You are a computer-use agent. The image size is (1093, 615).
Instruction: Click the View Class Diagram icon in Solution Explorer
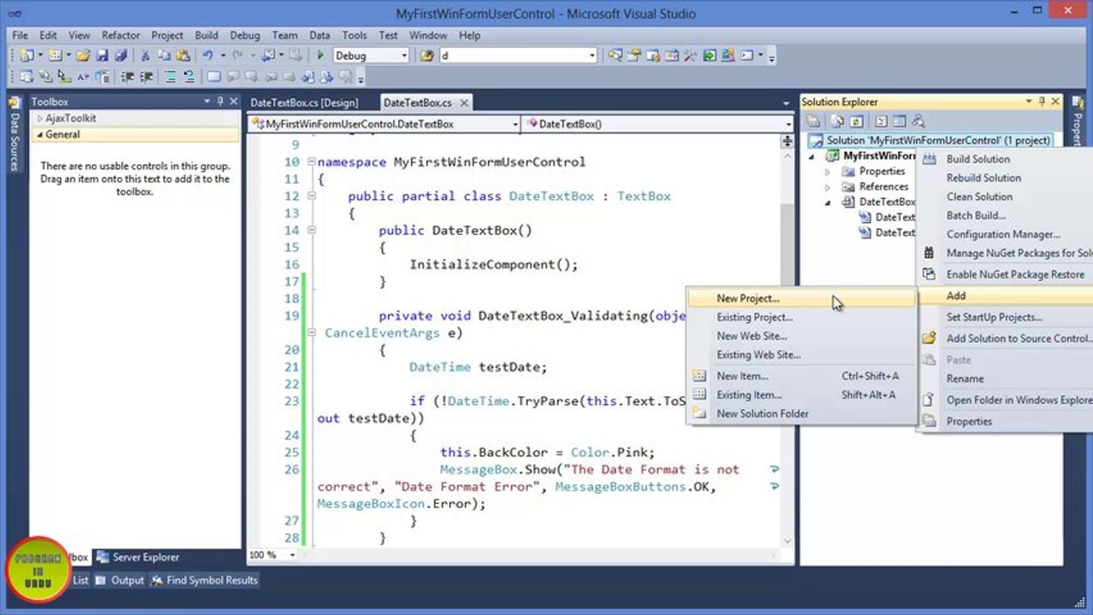(918, 121)
